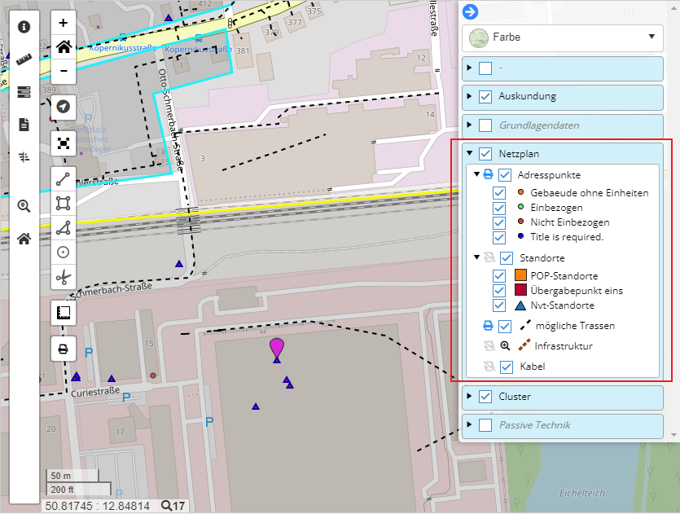
Task: Click the Standorte layer label
Action: point(542,258)
